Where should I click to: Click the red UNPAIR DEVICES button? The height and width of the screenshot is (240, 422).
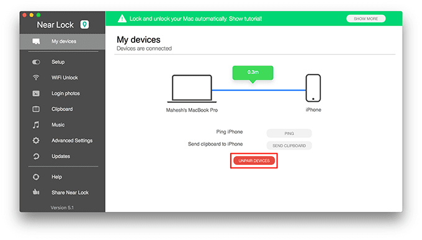(x=254, y=161)
